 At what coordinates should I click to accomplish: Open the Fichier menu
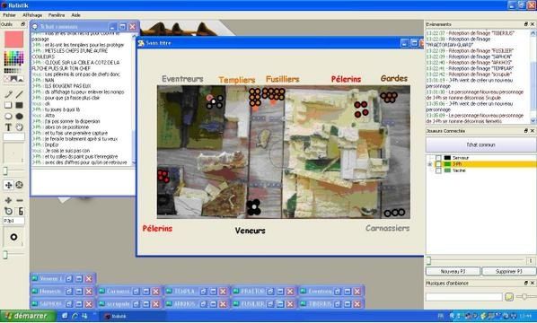(x=9, y=15)
